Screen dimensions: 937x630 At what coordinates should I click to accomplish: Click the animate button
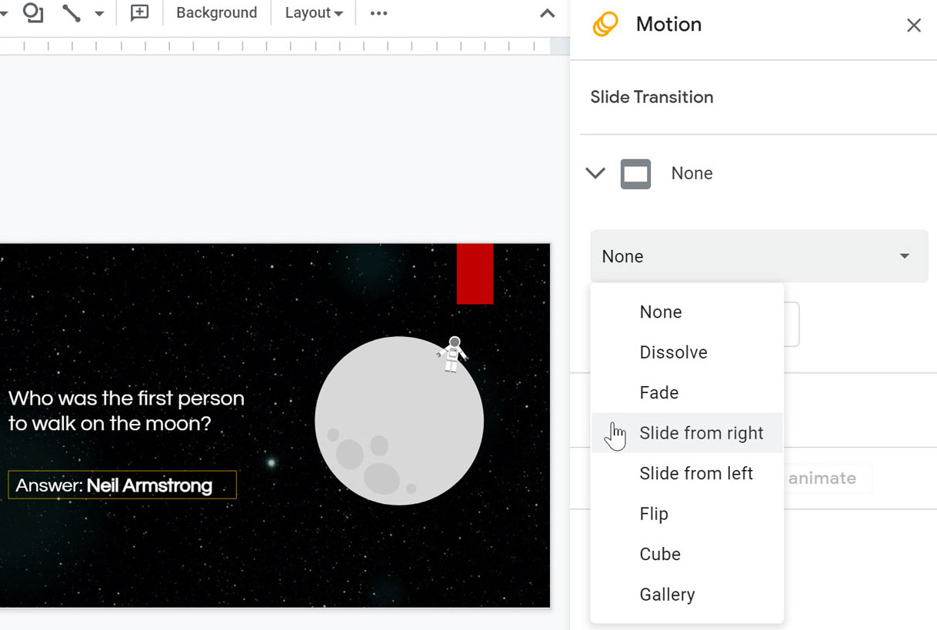click(823, 478)
